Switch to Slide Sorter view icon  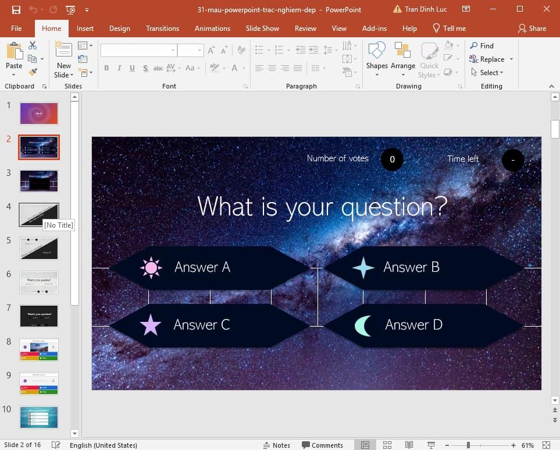tap(387, 445)
